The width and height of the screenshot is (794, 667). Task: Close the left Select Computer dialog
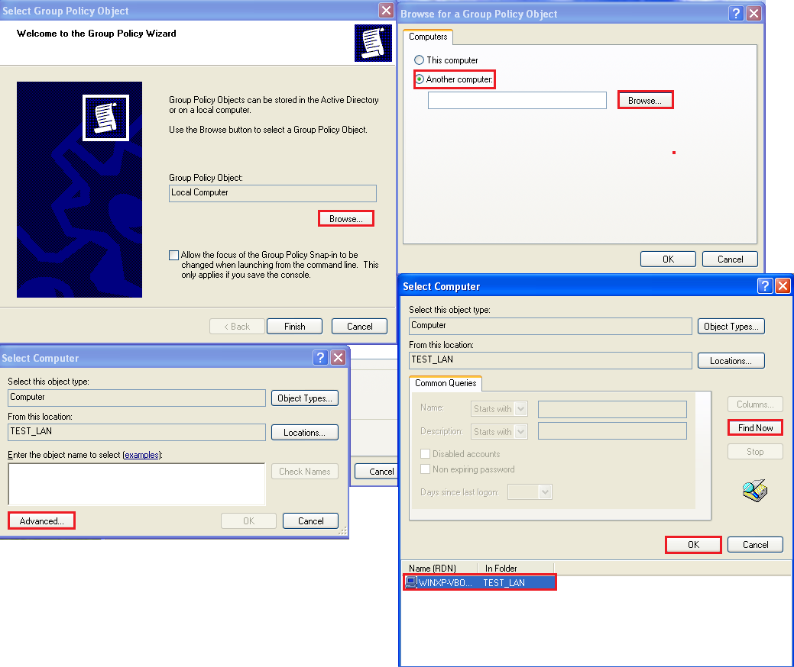339,357
